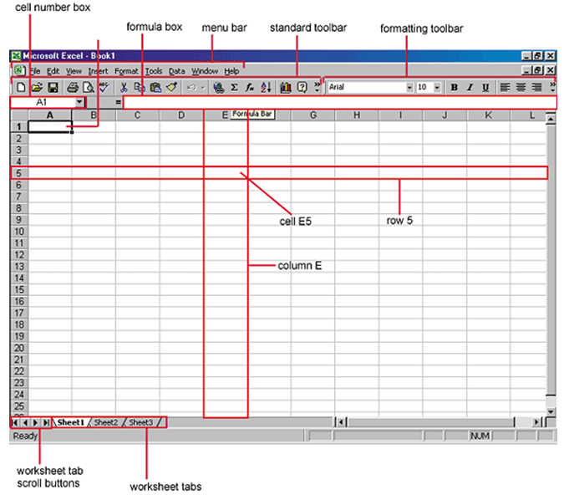This screenshot has height=495, width=564.
Task: Click the Cut scissors icon
Action: 124,87
